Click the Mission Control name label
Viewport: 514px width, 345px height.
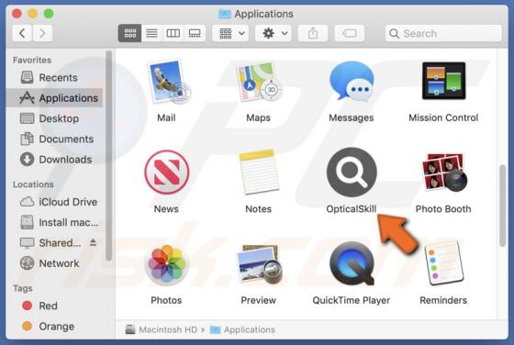pyautogui.click(x=443, y=117)
